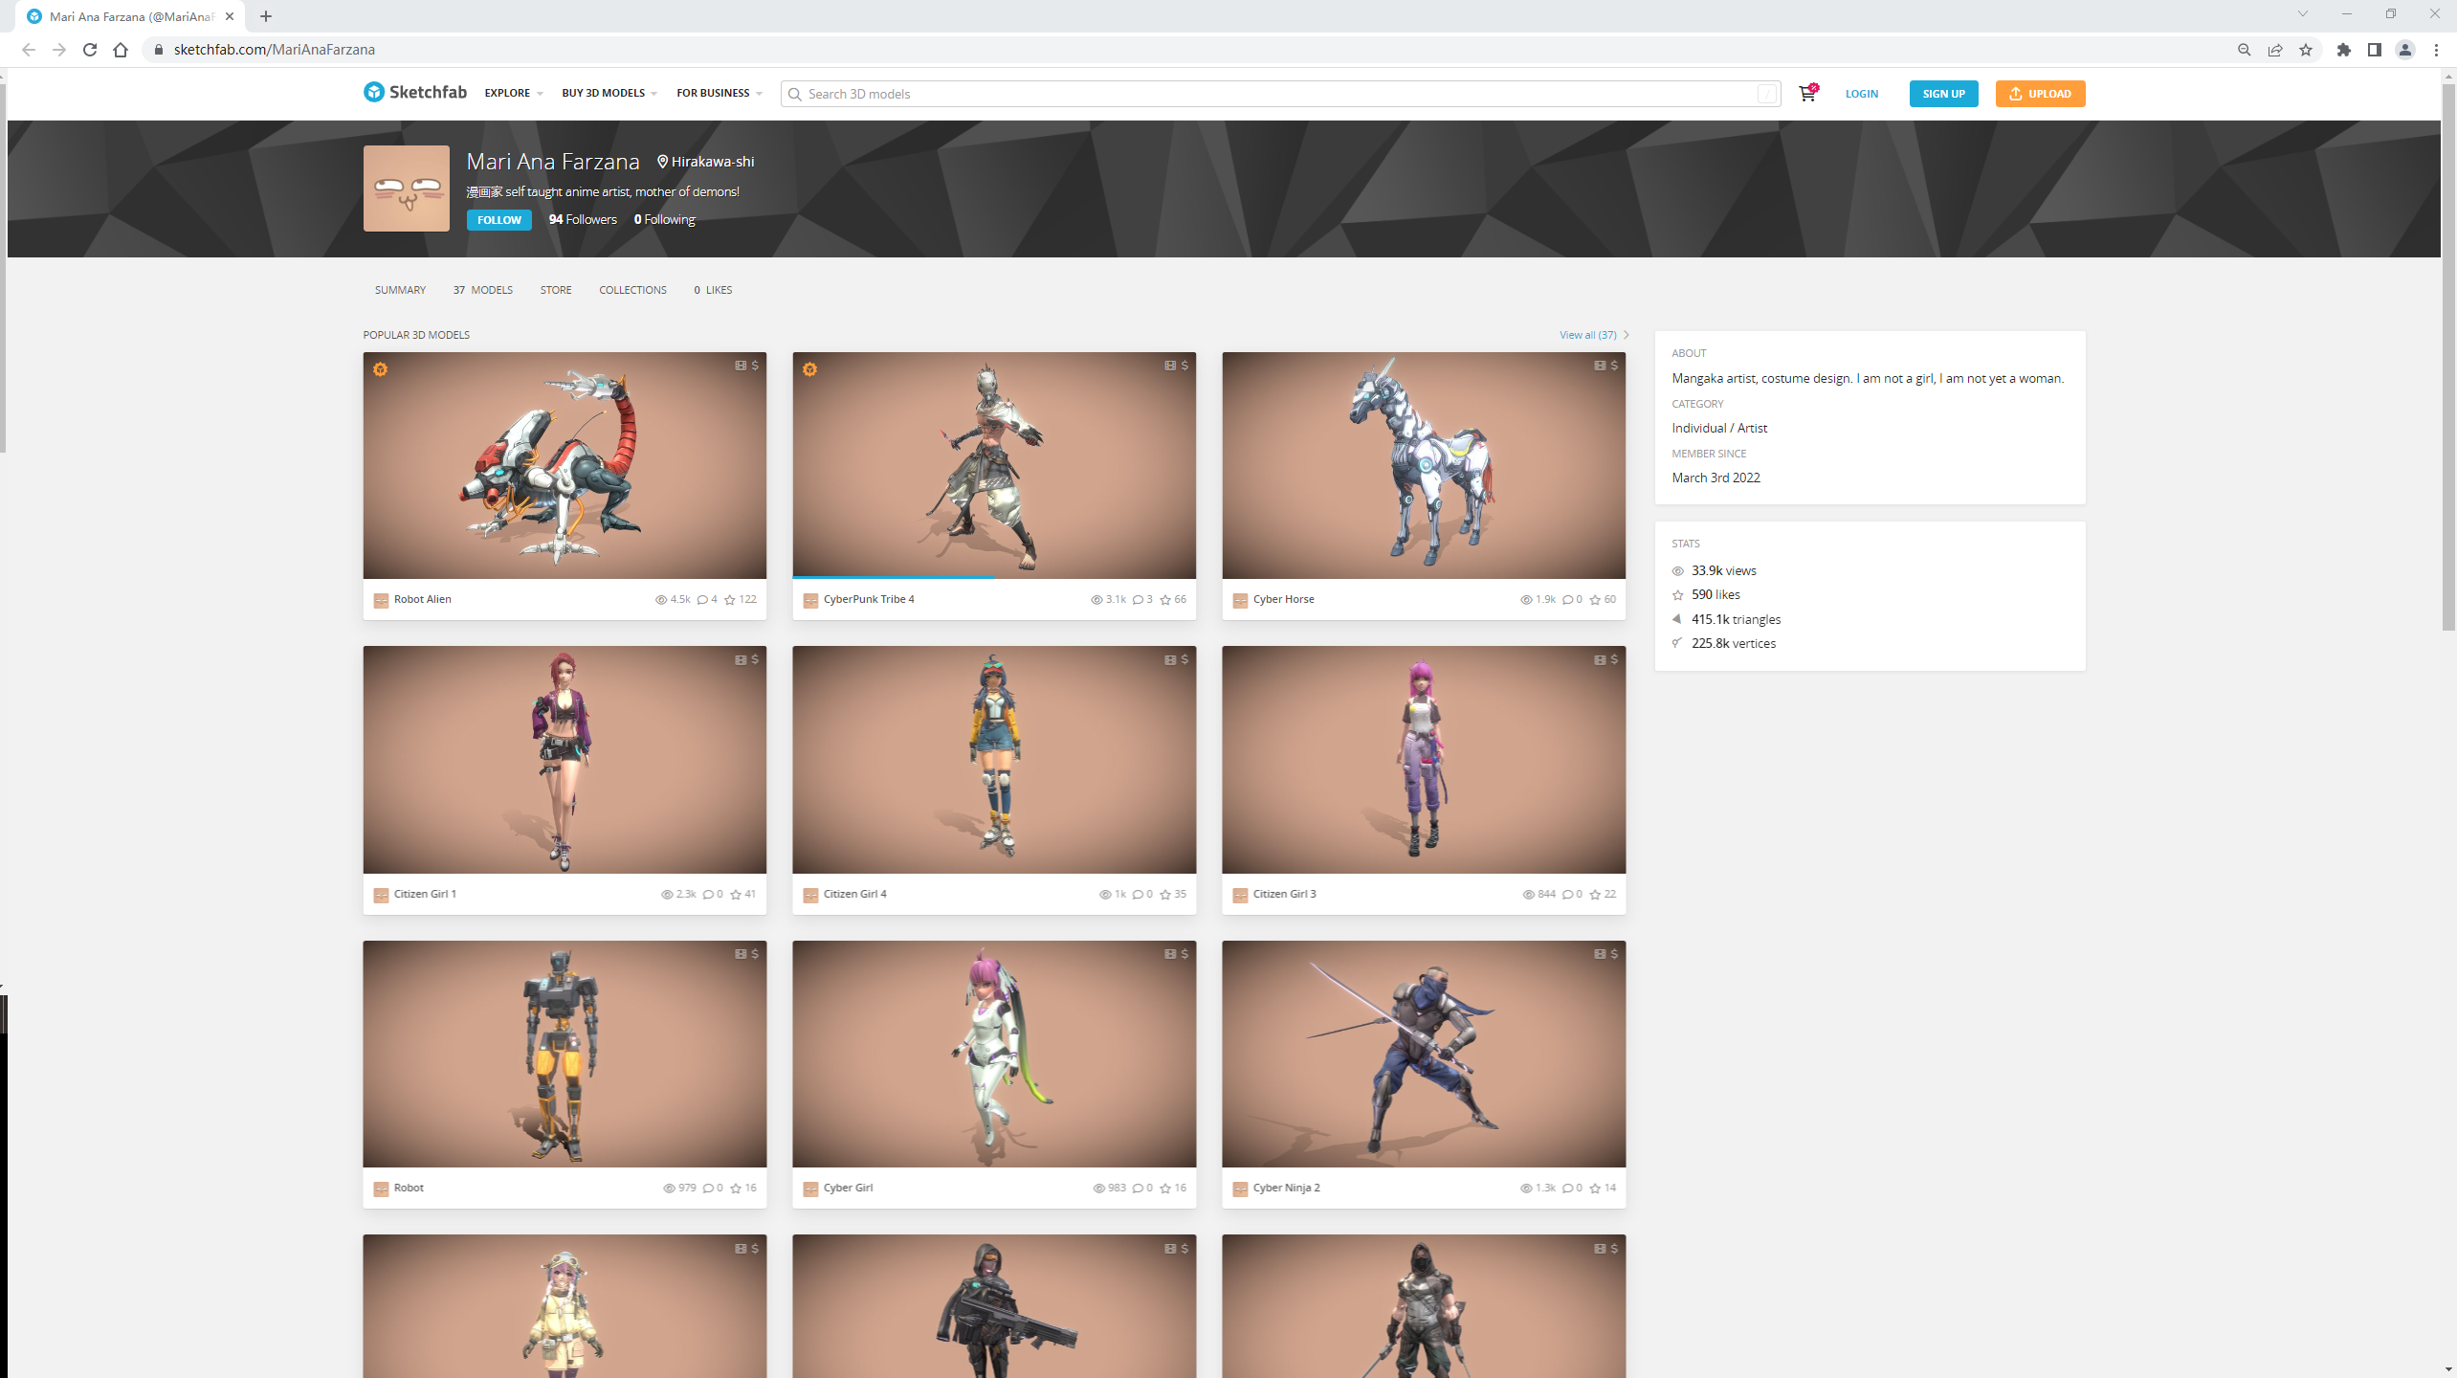Open the Robot Alien model thumbnail

coord(564,465)
